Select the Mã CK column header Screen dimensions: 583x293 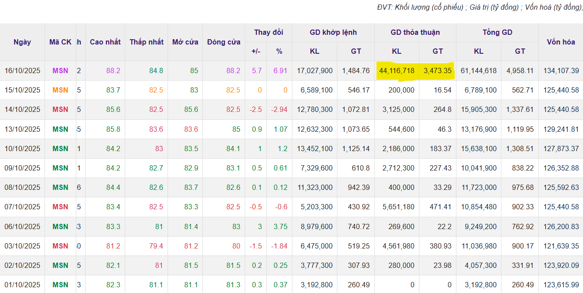[x=60, y=42]
